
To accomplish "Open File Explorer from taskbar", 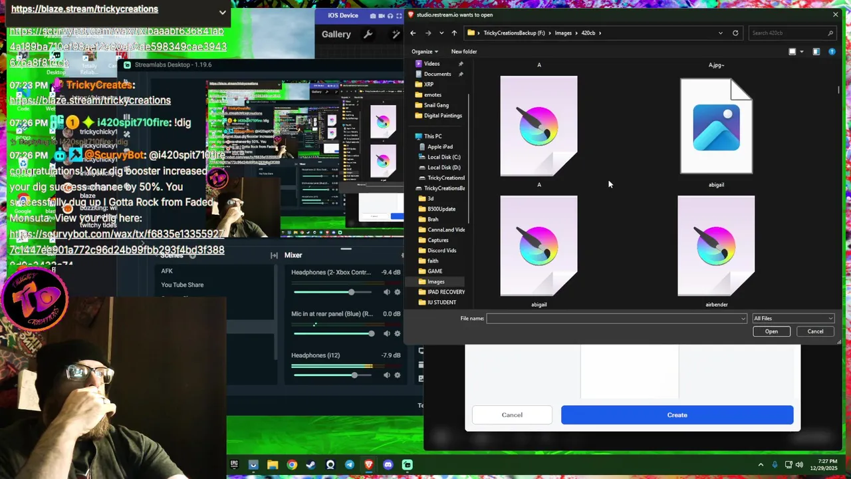I will [273, 465].
